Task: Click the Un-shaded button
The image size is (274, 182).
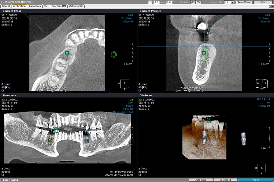Action: pyautogui.click(x=225, y=180)
